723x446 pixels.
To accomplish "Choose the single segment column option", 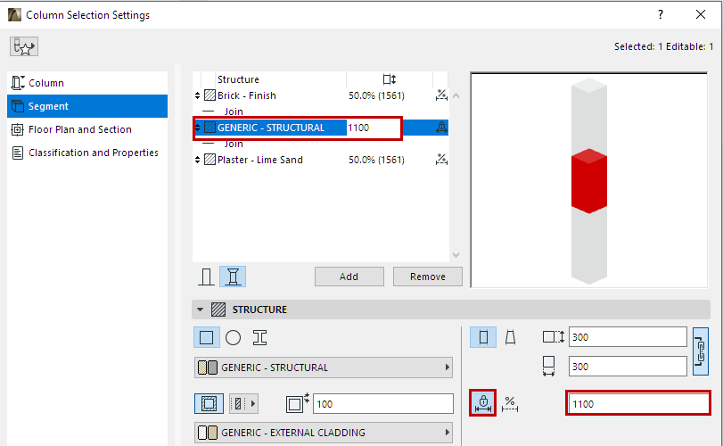I will 206,277.
